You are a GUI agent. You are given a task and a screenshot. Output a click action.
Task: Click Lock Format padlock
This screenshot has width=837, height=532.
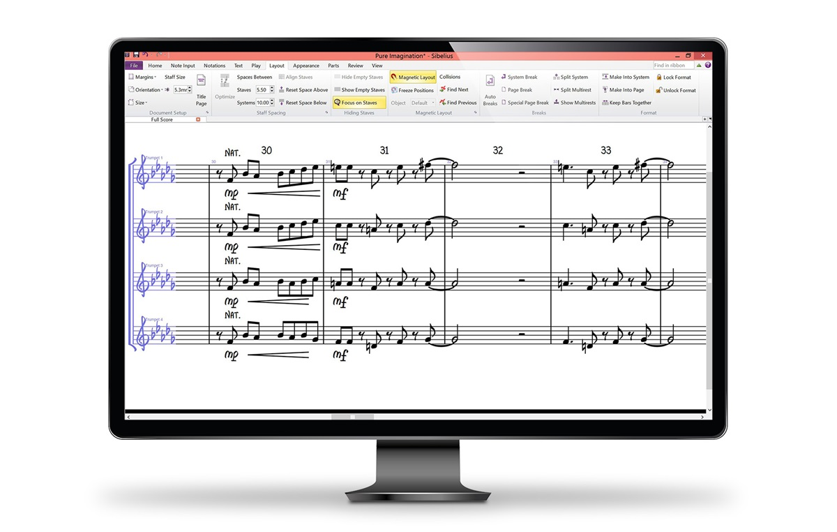(x=659, y=77)
